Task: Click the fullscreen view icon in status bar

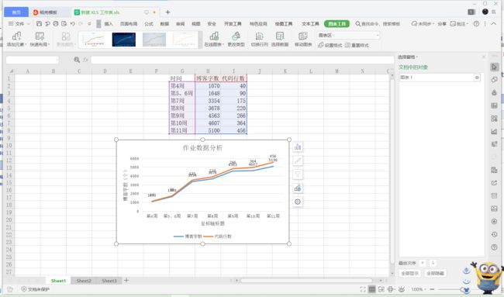Action: pos(363,289)
